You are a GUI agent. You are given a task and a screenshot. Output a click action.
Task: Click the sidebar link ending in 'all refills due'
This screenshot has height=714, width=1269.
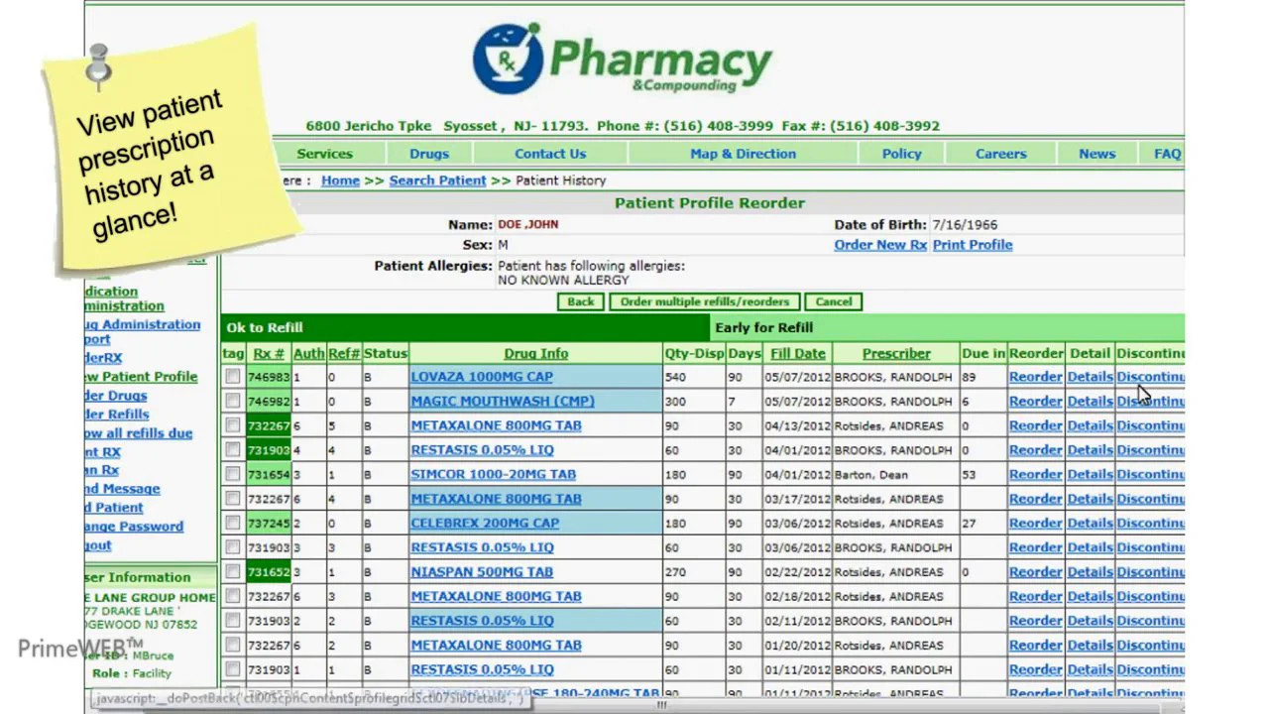point(139,433)
